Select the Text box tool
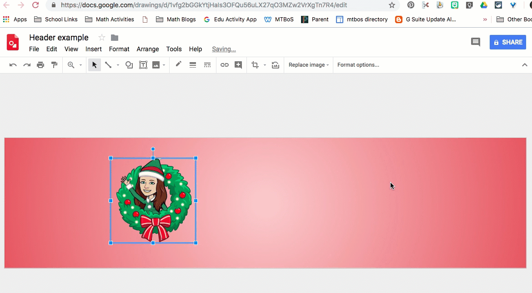Screen dimensions: 532x293 [143, 65]
